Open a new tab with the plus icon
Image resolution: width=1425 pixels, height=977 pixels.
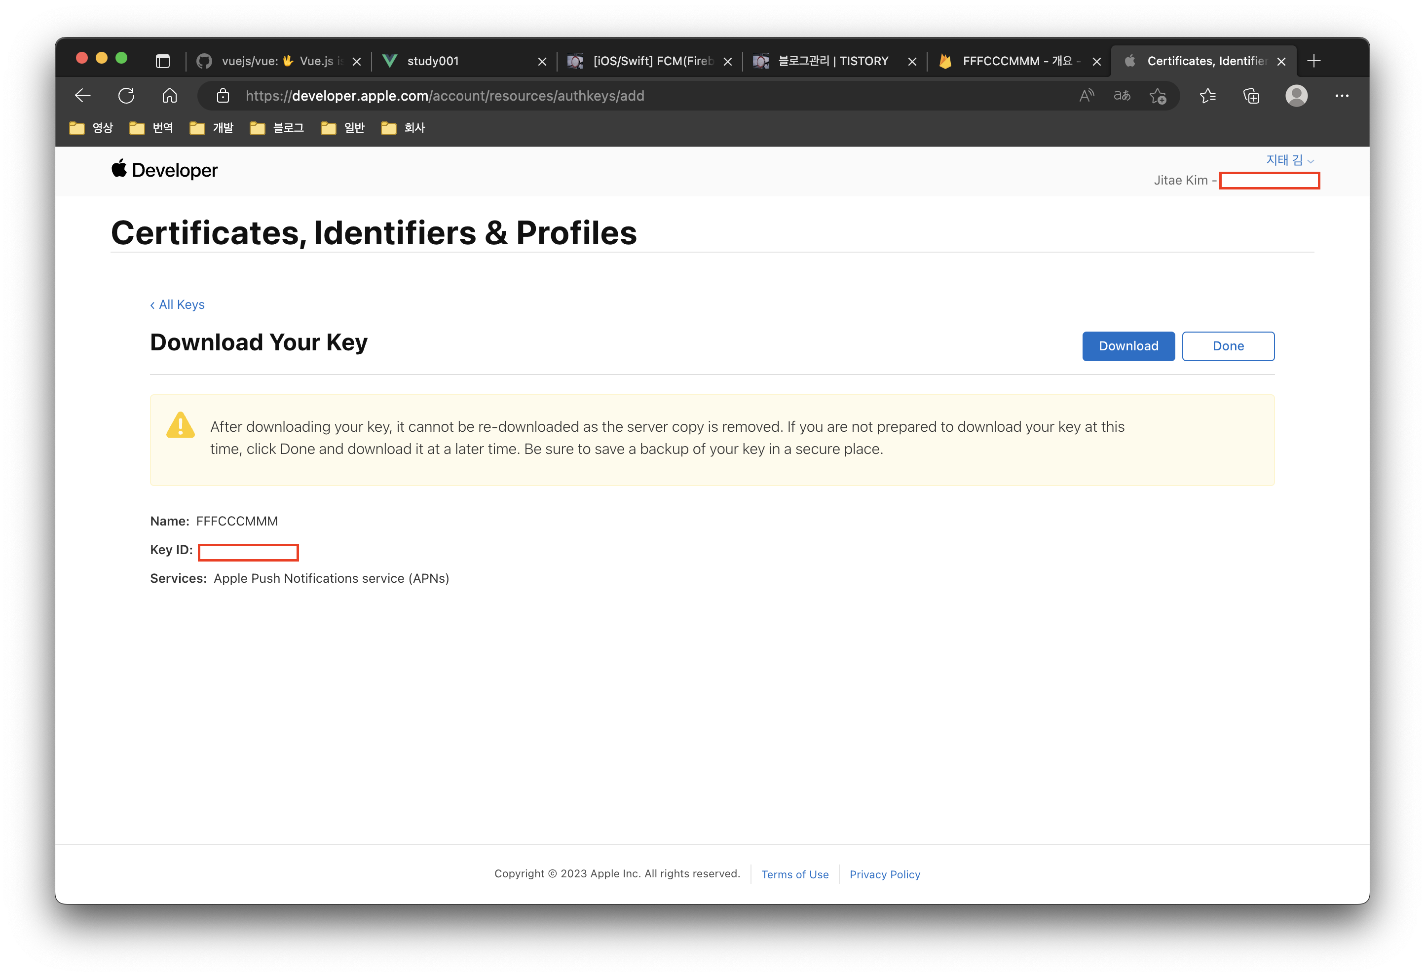1313,61
